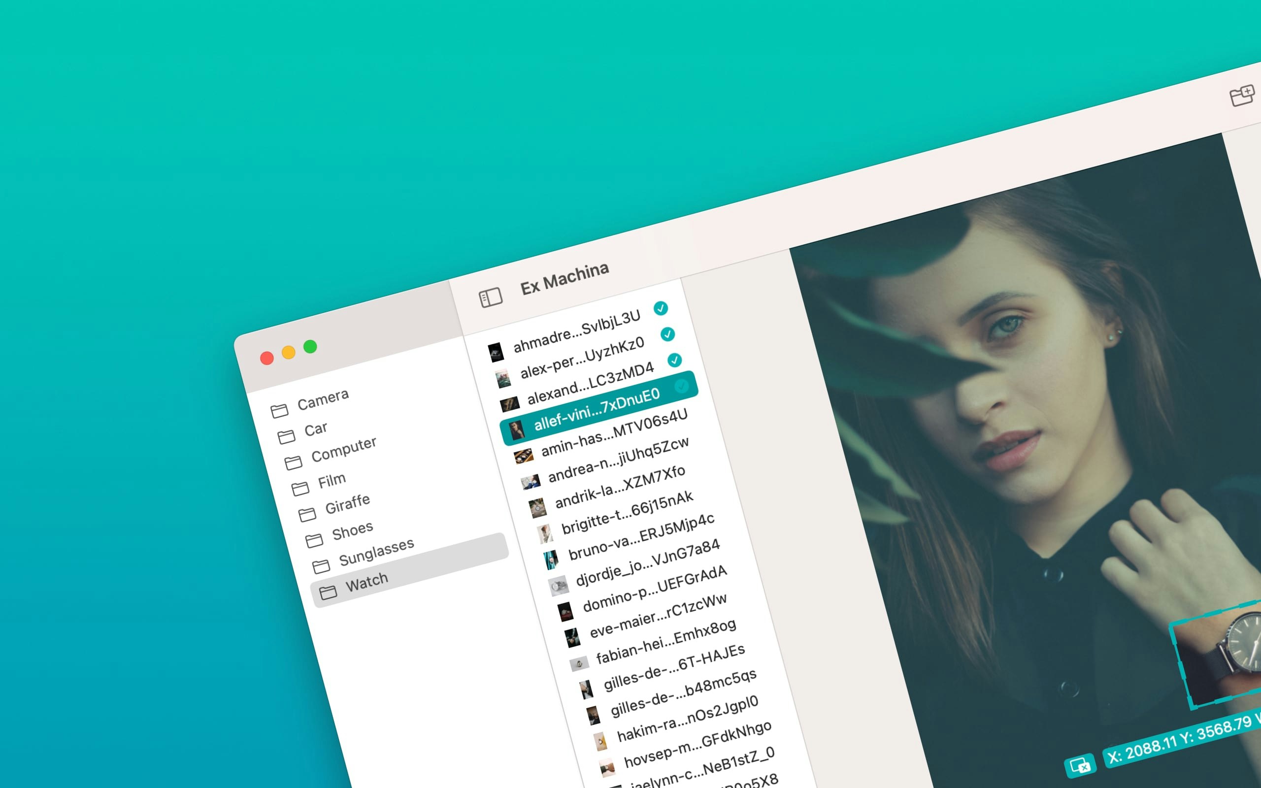Image resolution: width=1261 pixels, height=788 pixels.
Task: Click the checkmark badge on alex-per...UyzhKz0
Action: tap(667, 334)
